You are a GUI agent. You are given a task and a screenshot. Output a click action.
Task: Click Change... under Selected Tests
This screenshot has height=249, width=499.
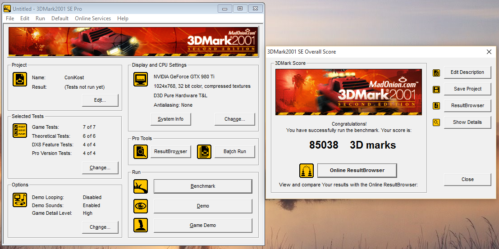[100, 168]
